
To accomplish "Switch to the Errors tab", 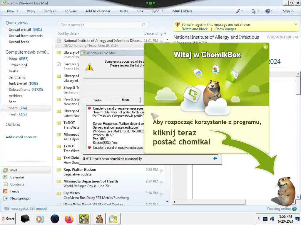I will (126, 100).
